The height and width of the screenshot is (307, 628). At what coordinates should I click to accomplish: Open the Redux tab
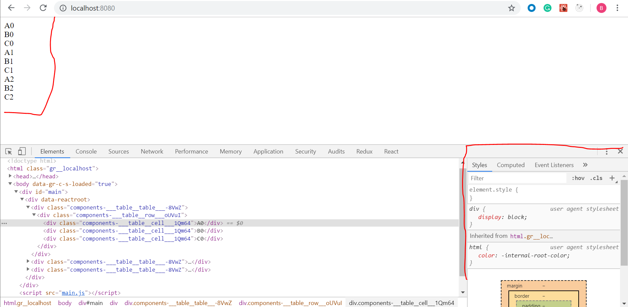364,152
